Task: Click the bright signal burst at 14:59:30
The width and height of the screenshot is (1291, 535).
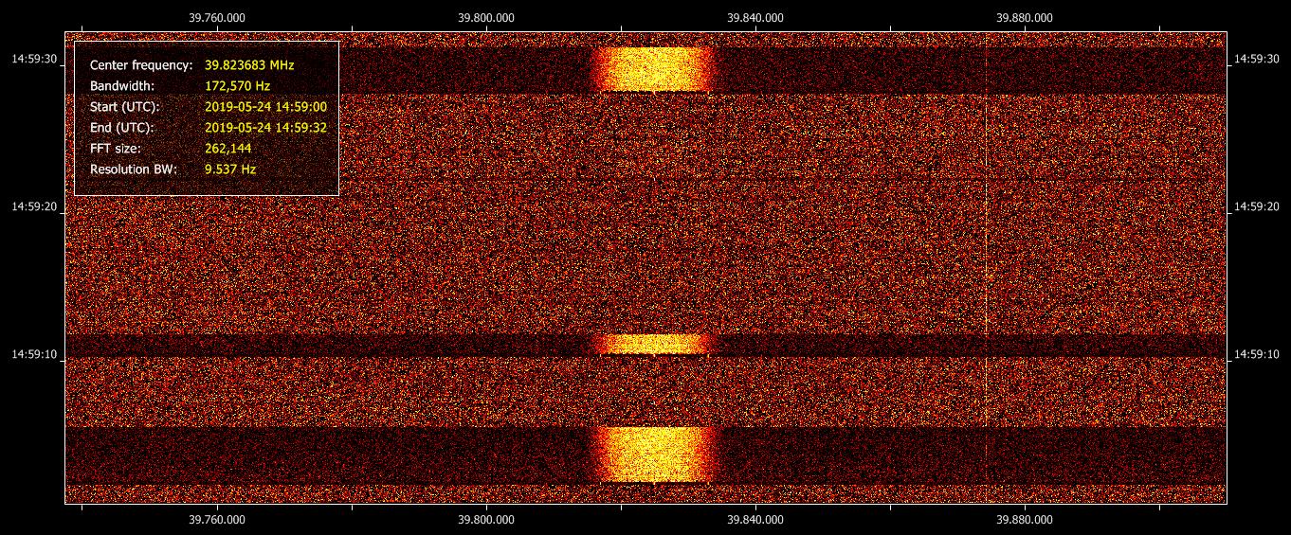Action: (653, 69)
